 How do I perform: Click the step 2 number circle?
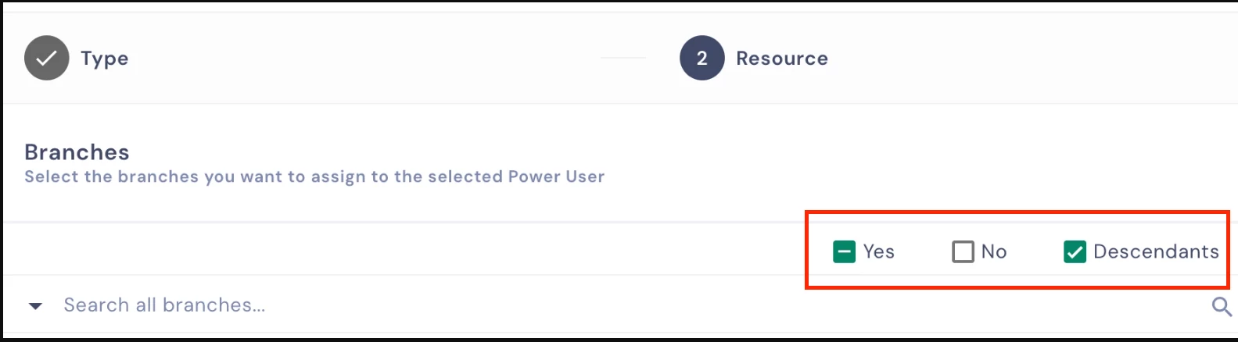[x=702, y=59]
